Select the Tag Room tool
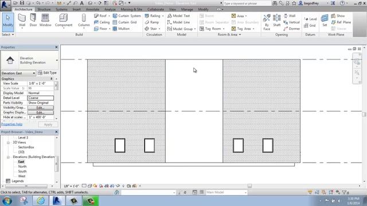Image resolution: width=367 pixels, height=206 pixels. pos(212,29)
